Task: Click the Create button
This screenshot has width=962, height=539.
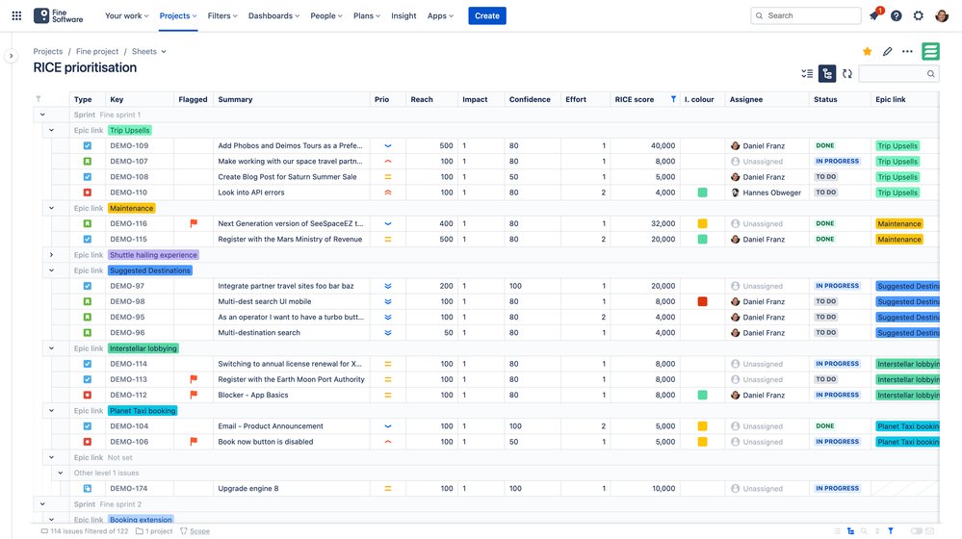Action: (x=487, y=15)
